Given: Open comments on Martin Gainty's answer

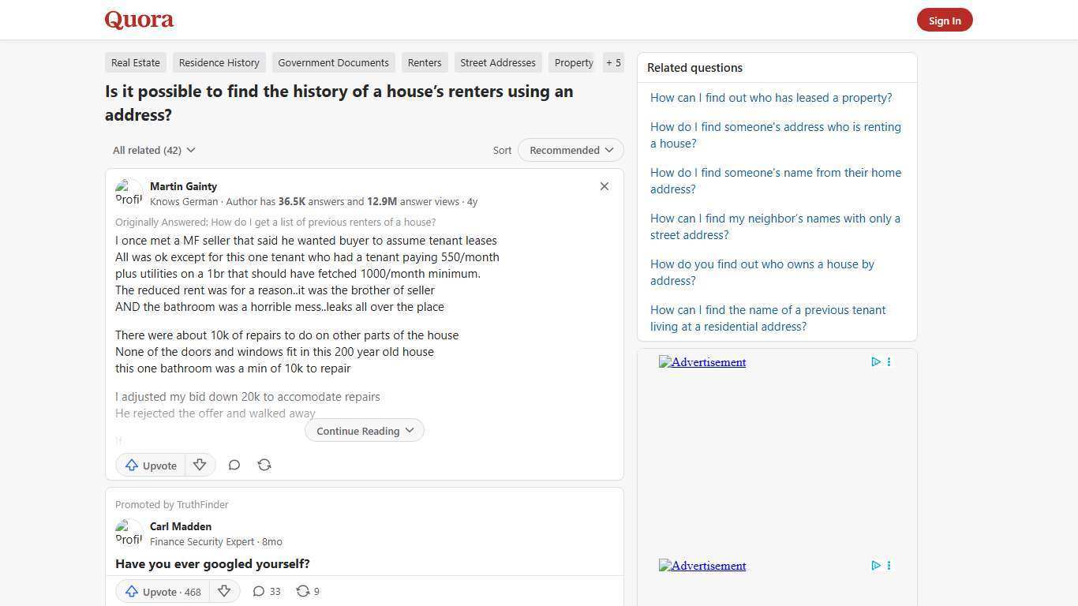Looking at the screenshot, I should 234,465.
